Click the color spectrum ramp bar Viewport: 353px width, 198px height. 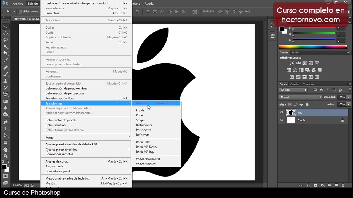point(313,47)
